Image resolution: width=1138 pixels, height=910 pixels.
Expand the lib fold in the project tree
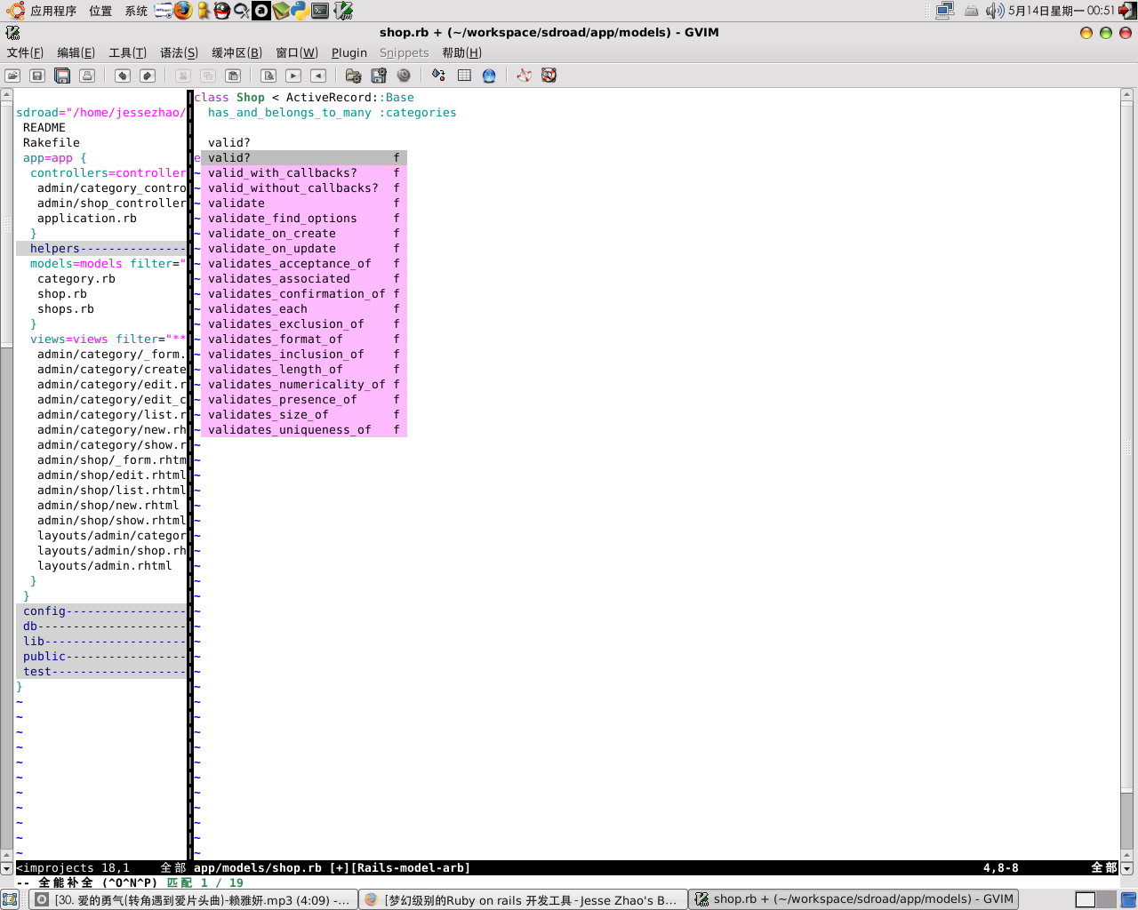(101, 642)
